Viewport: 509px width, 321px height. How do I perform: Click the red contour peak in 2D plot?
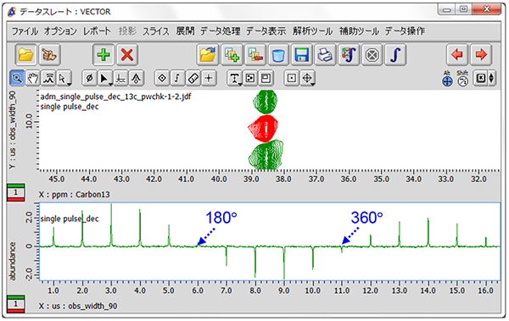coord(263,129)
